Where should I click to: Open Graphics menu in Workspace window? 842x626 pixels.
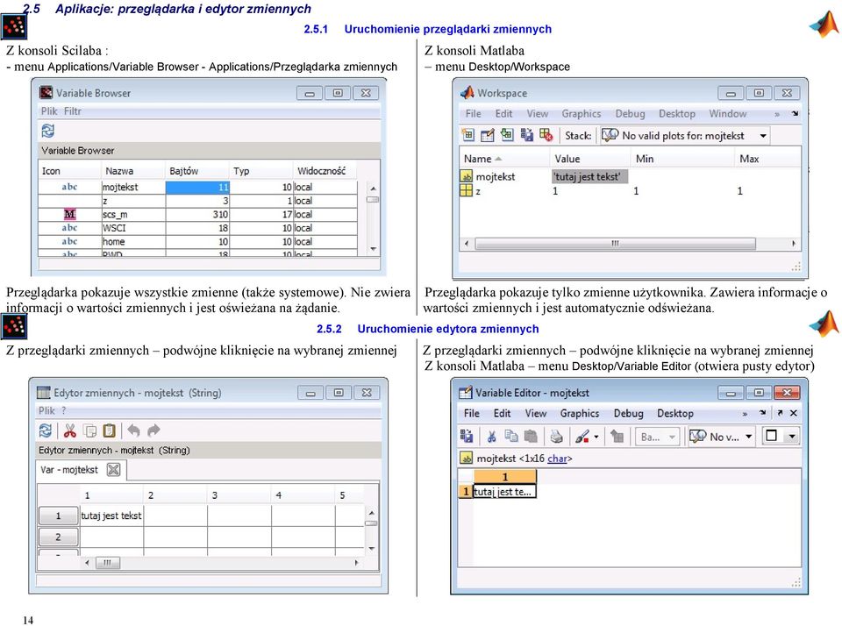[581, 114]
